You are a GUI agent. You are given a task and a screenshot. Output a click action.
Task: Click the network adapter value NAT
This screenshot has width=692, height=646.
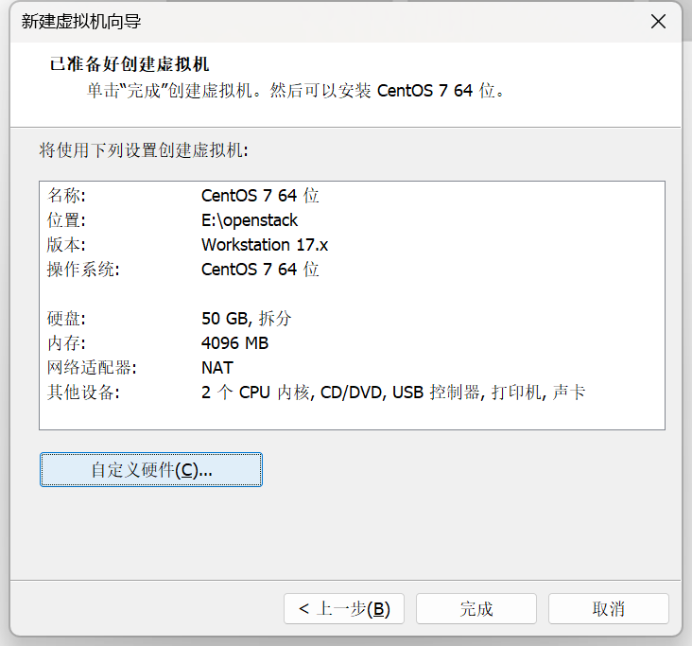pyautogui.click(x=217, y=367)
